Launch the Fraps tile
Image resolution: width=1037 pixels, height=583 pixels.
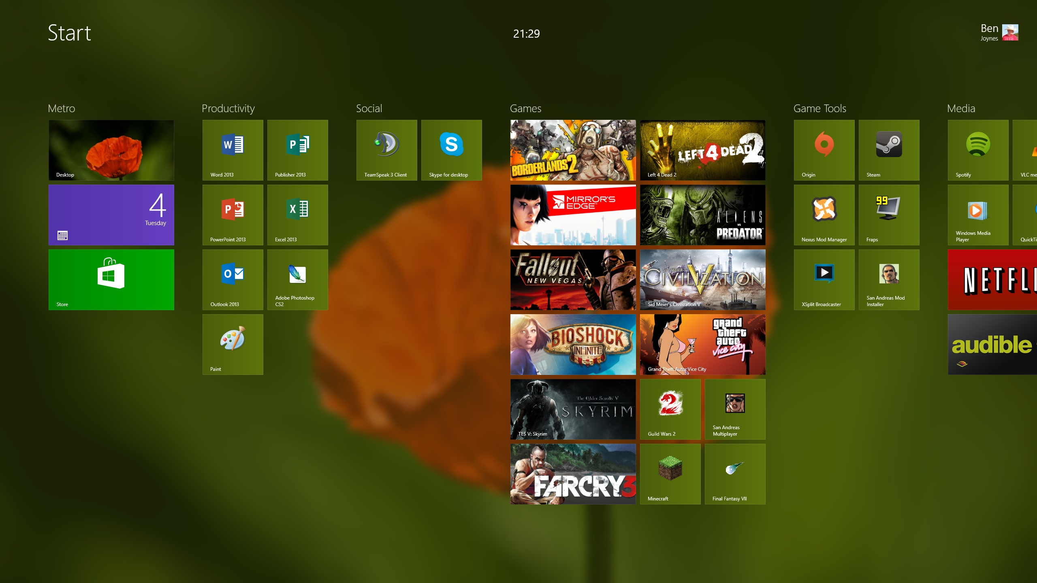click(889, 215)
